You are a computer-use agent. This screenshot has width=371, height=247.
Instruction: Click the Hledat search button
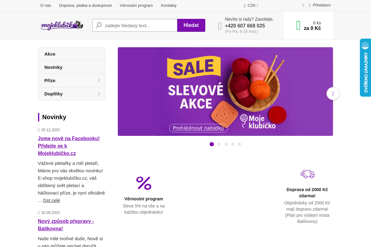191,25
